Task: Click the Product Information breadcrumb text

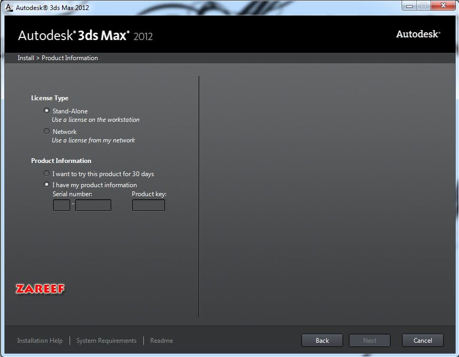Action: click(70, 58)
